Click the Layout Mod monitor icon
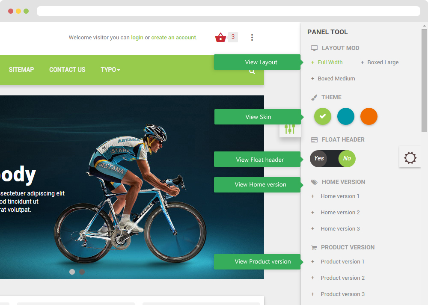The image size is (428, 305). [x=315, y=48]
